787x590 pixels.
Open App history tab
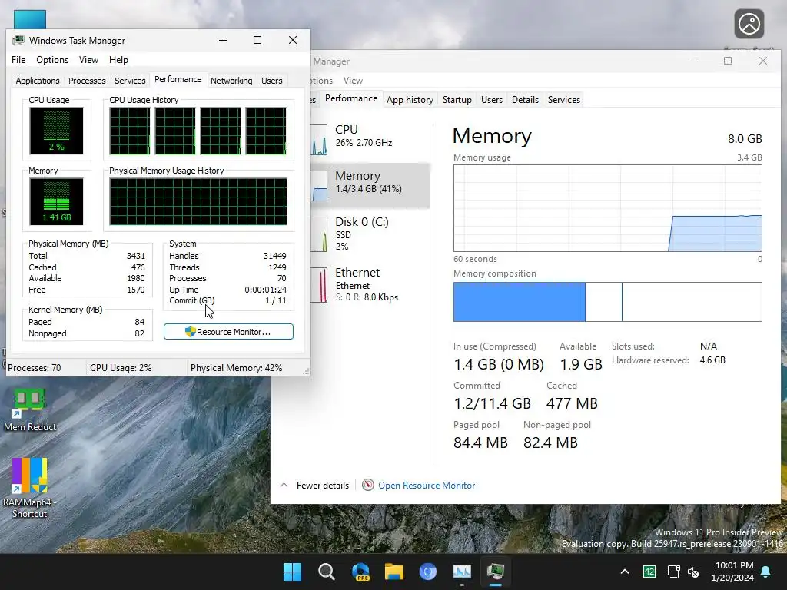[410, 100]
